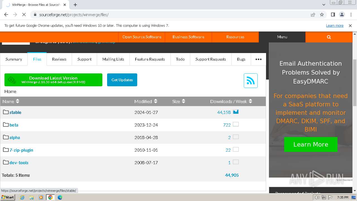Switch to the Summary tab
Viewport: 357px width, 201px height.
coord(14,59)
